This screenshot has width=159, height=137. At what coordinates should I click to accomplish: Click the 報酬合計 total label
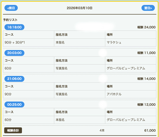13,130
